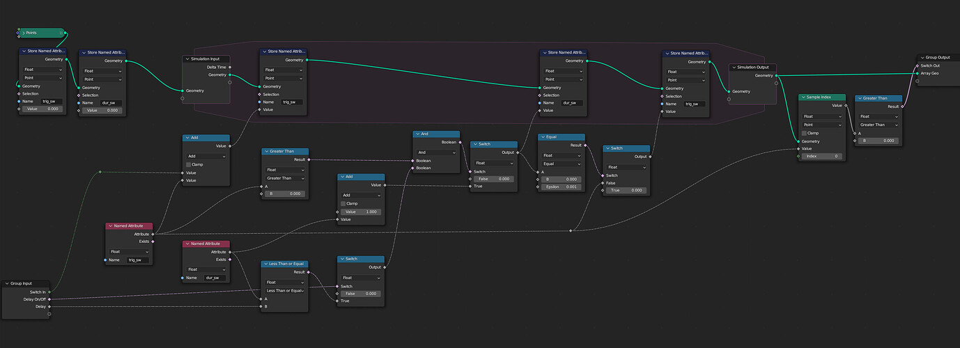Open Greater Than dropdown in node feeding Group Output
The height and width of the screenshot is (348, 960).
(878, 125)
